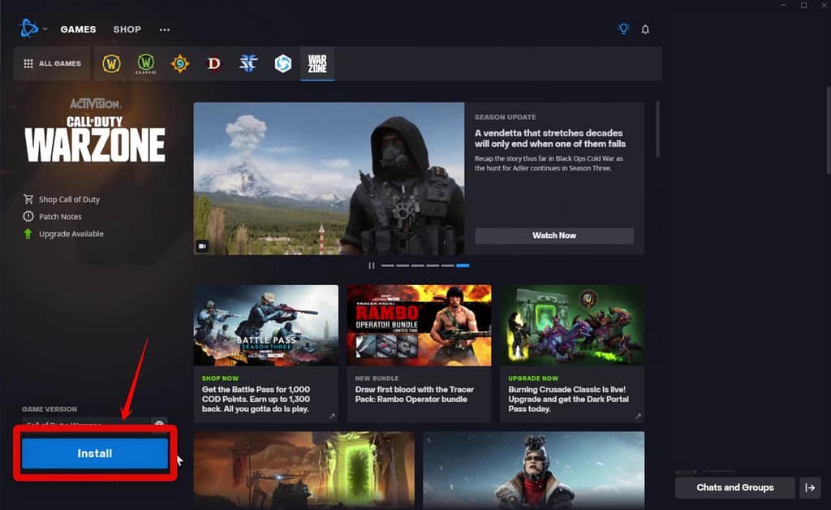This screenshot has width=831, height=510.
Task: Open the Activision Call of Duty Warzone logo
Action: [x=95, y=130]
